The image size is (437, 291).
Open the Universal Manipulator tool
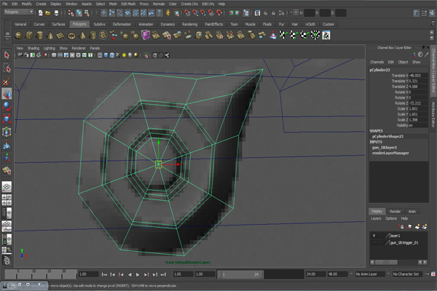(x=7, y=132)
